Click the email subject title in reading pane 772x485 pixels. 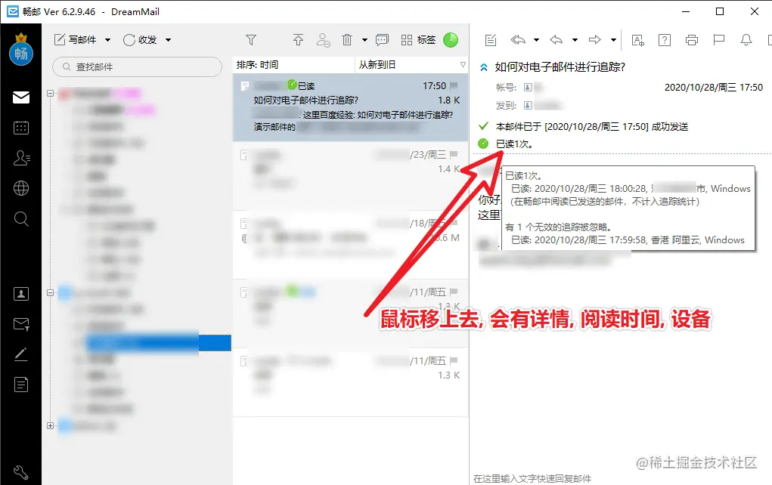tap(560, 67)
